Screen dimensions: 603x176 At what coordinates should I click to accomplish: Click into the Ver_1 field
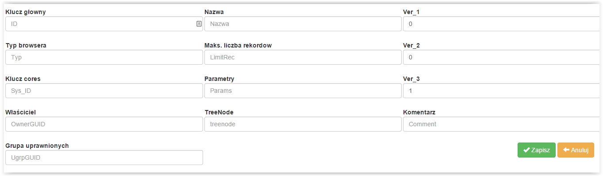(503, 24)
